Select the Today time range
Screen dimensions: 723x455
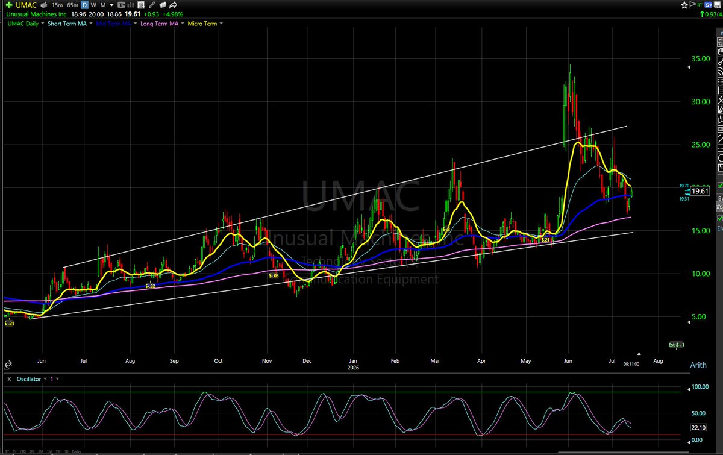(77, 451)
